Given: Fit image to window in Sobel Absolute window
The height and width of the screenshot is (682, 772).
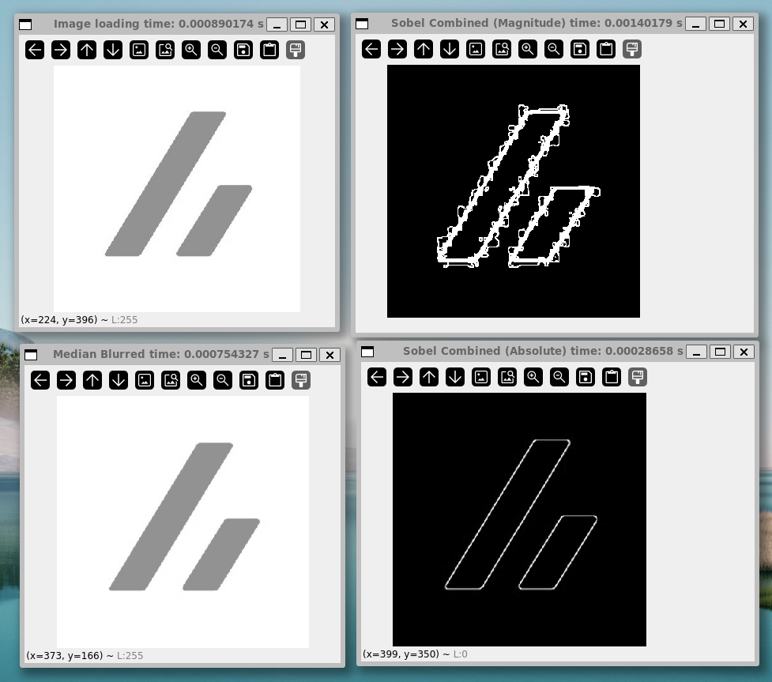Looking at the screenshot, I should tap(507, 377).
